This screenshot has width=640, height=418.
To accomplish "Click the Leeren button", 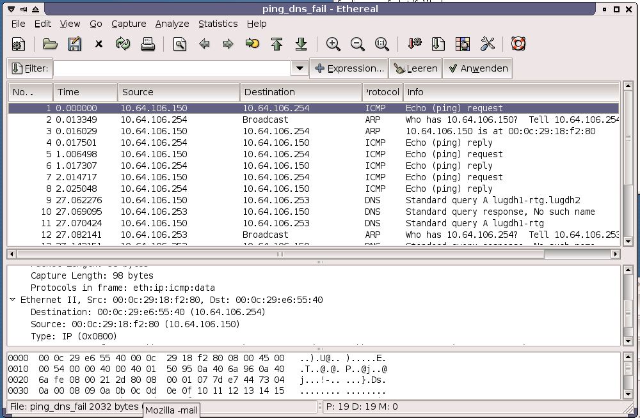I will point(415,68).
